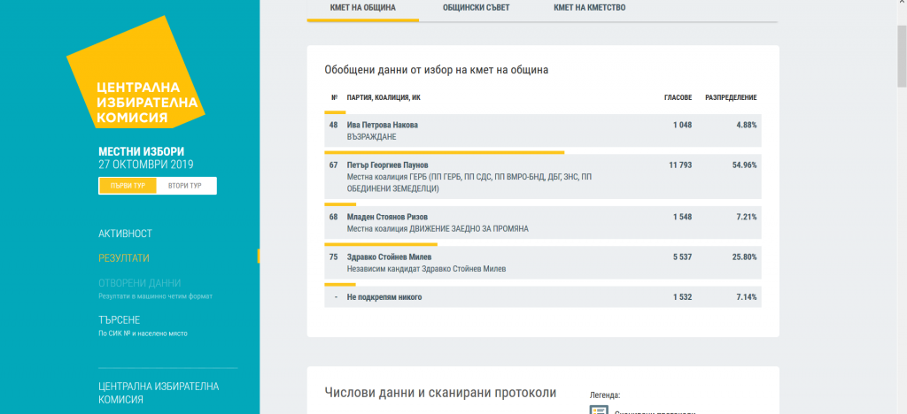Screen dimensions: 907x414
Task: Switch to ВТОРИ ТУР round
Action: click(x=186, y=186)
